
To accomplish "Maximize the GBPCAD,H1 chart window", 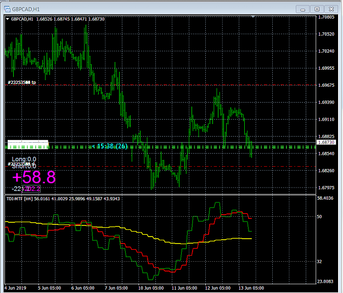I will [x=317, y=9].
